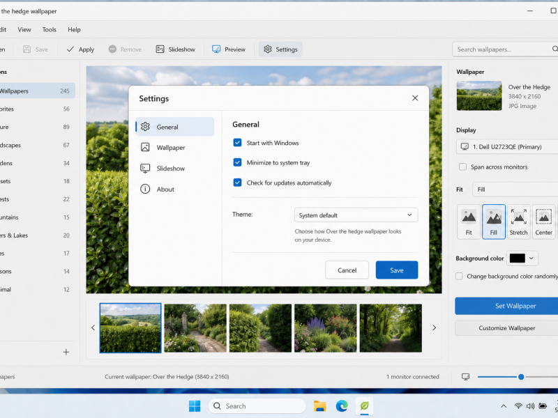Viewport: 558px width, 418px height.
Task: Disable Check for updates automatically
Action: pos(237,183)
